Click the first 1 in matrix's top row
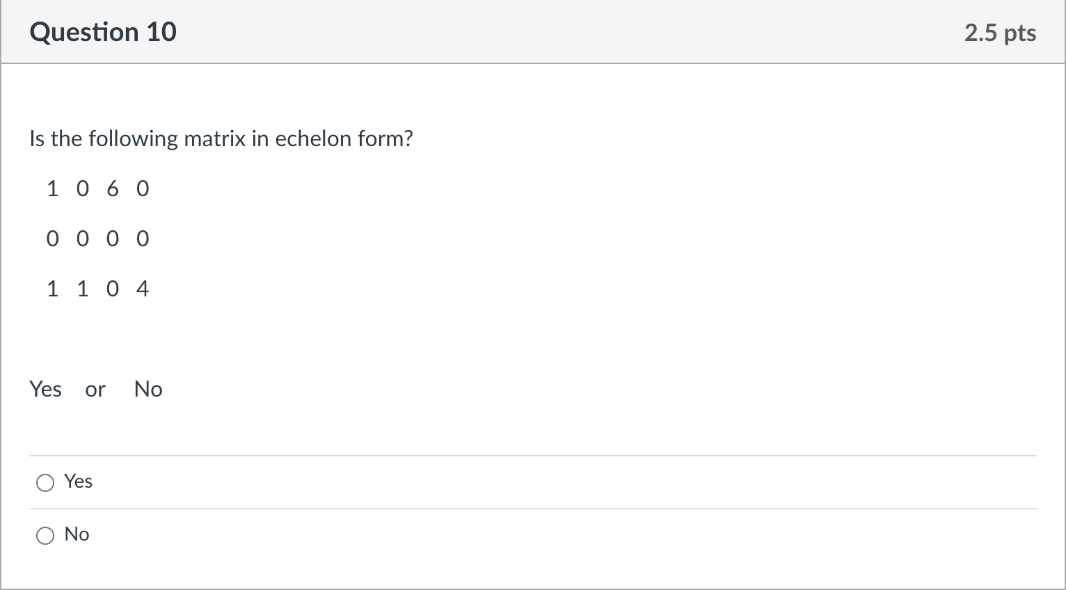1066x590 pixels. coord(52,189)
